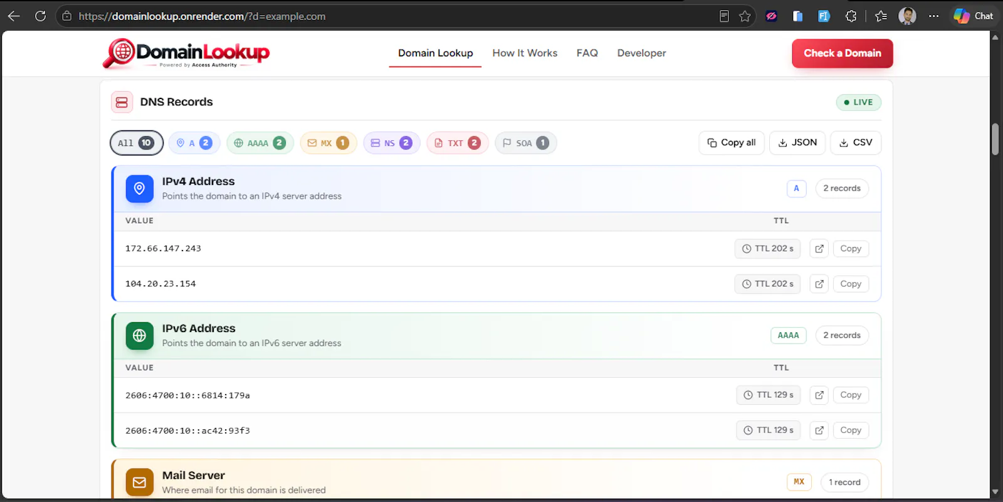Click the browser address bar URL
1003x502 pixels.
(x=202, y=16)
